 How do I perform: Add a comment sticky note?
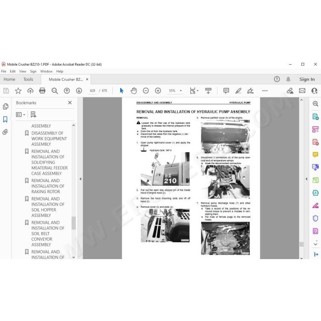pos(226,90)
